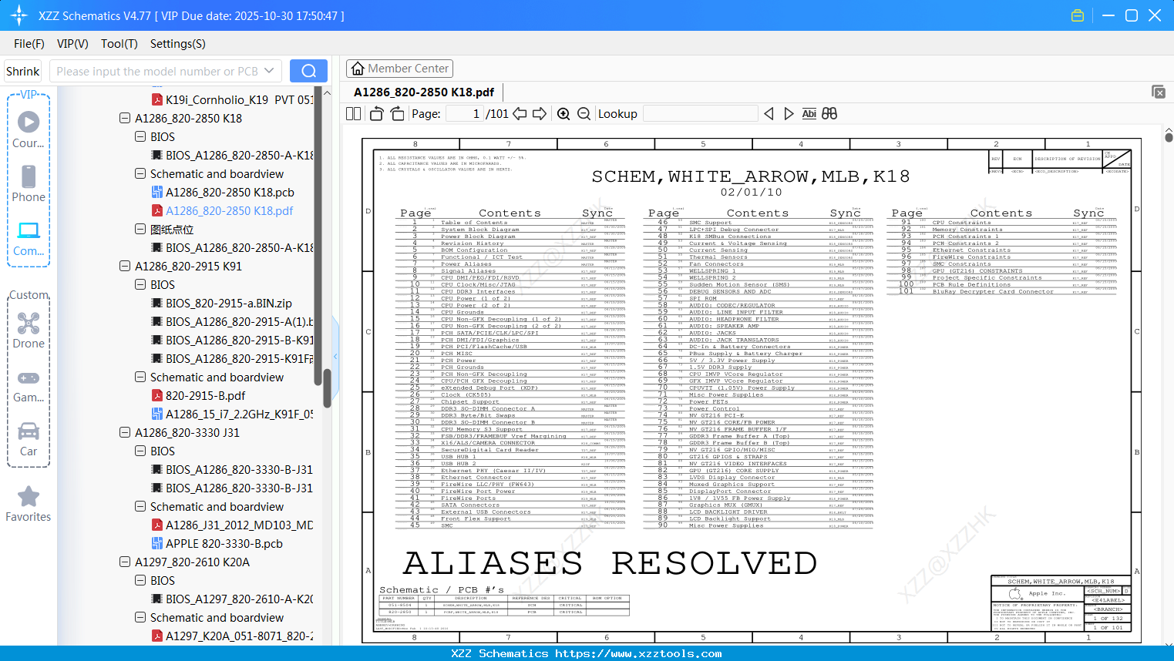The height and width of the screenshot is (661, 1174).
Task: Collapse the A1286_820-2915 K91 folder
Action: click(x=125, y=267)
